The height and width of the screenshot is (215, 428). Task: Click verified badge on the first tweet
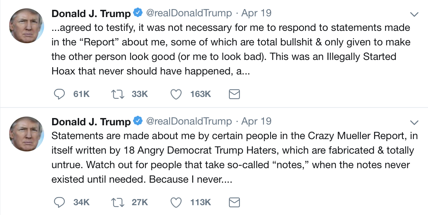(138, 13)
